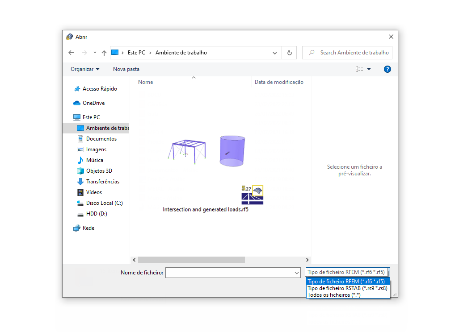The height and width of the screenshot is (332, 459).
Task: Open the address bar location dropdown
Action: pyautogui.click(x=274, y=52)
